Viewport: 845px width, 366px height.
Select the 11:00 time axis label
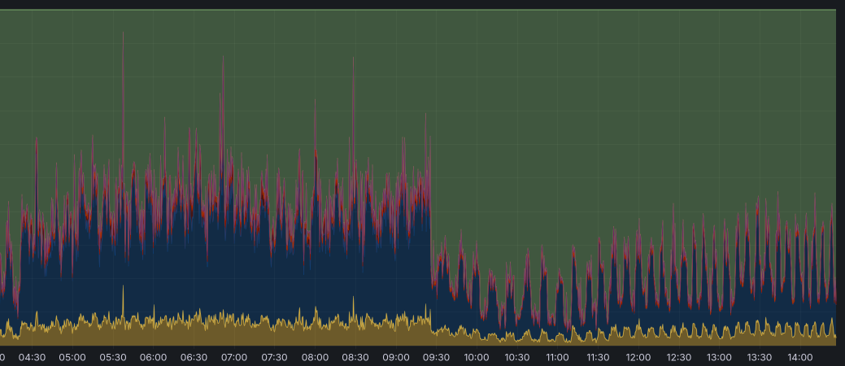(x=557, y=357)
